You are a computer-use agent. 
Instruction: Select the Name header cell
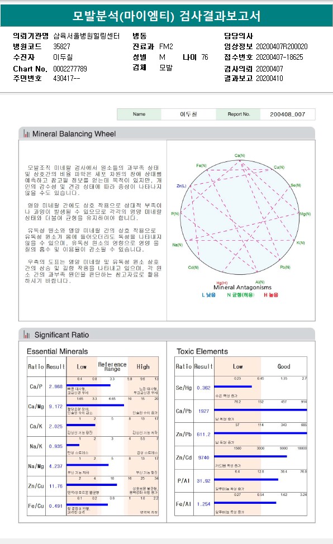coord(139,114)
